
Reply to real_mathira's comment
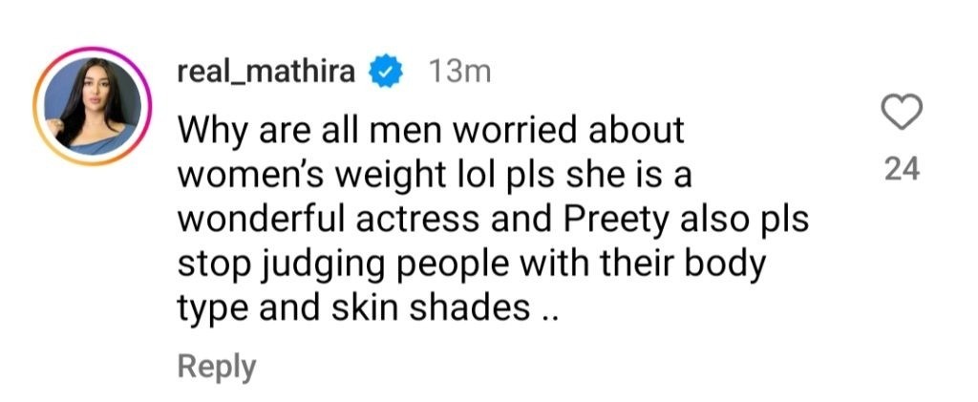[x=217, y=367]
